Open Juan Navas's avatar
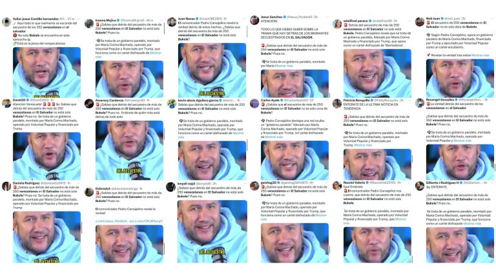496x278 pixels. point(172,22)
